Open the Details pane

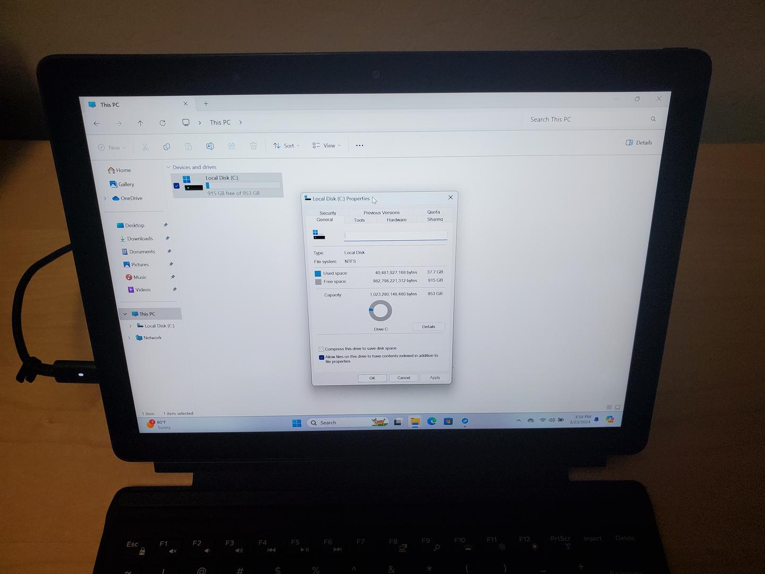(x=639, y=142)
